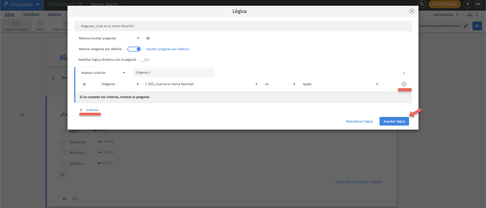Viewport: 486px width, 208px height.
Task: Click the OnePlus option text
Action: (x=77, y=164)
